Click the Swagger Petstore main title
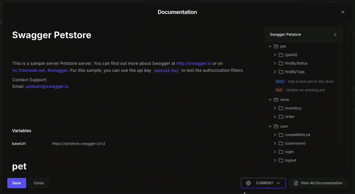Viewport: 355px width, 194px height. [x=51, y=35]
